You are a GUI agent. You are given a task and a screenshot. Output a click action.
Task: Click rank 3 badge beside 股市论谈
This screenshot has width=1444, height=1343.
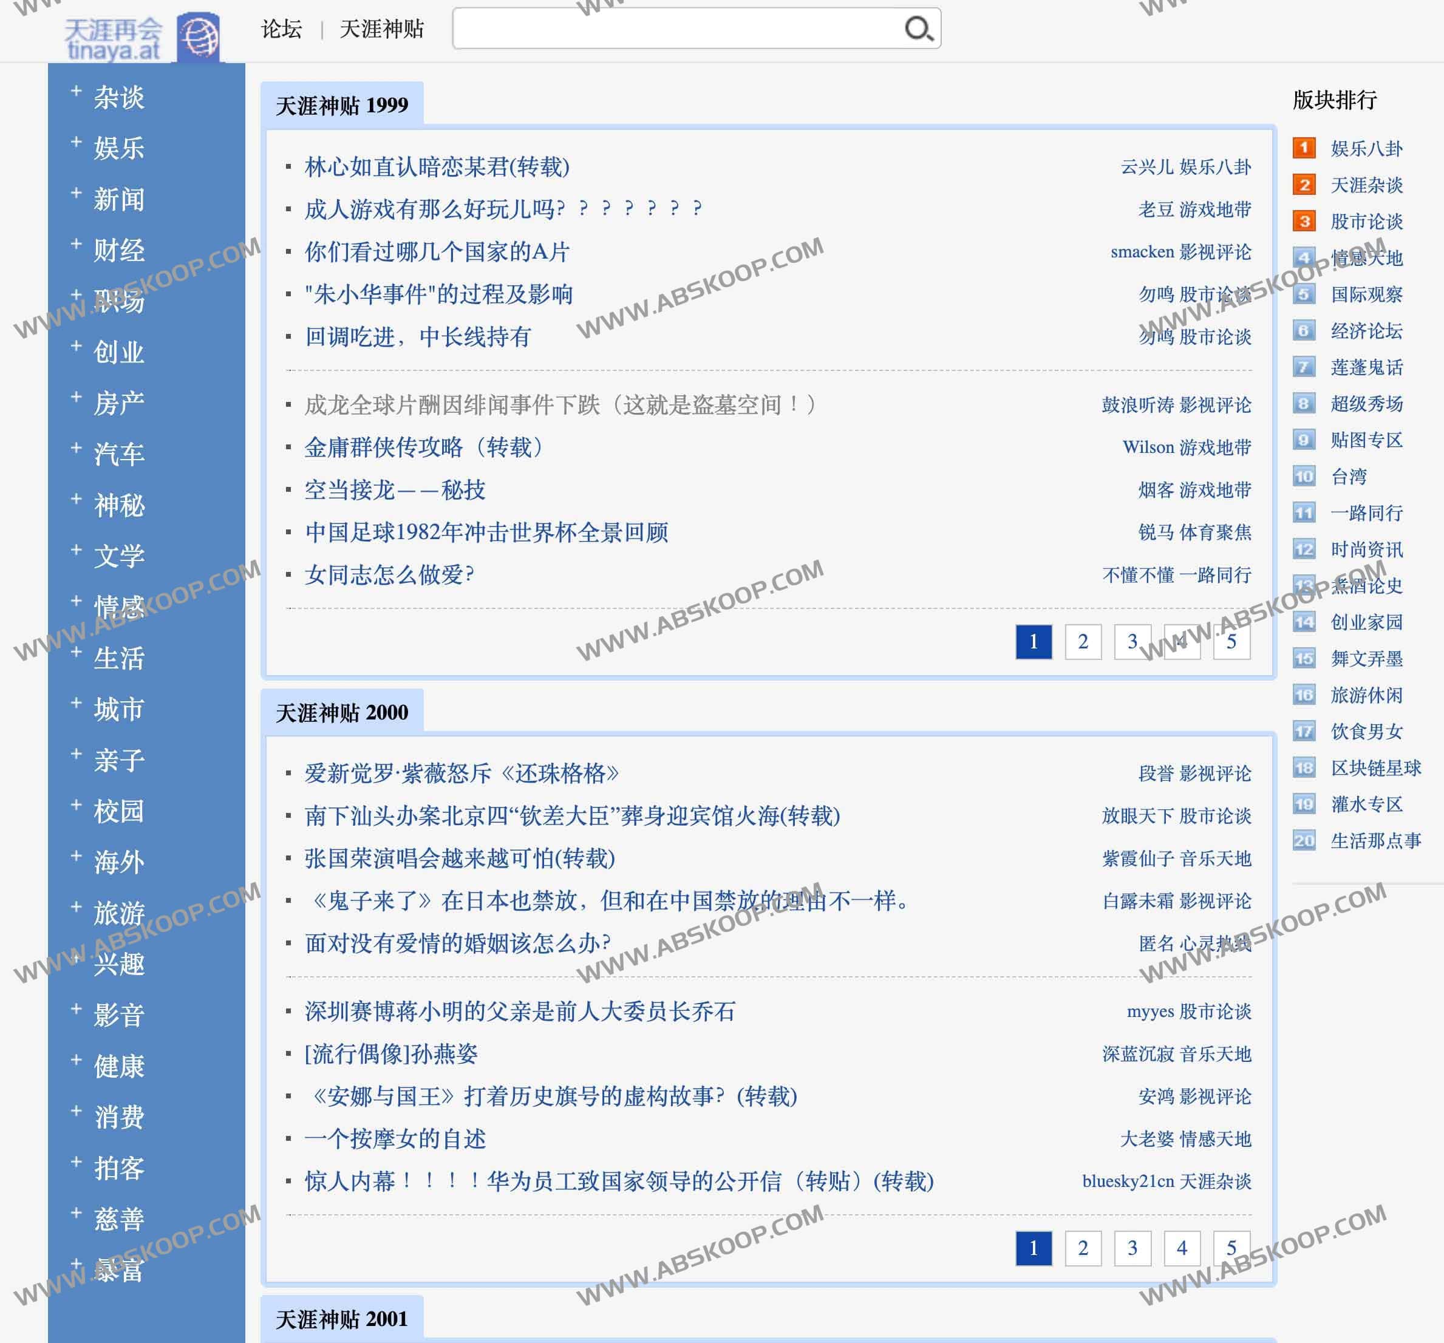click(1304, 221)
